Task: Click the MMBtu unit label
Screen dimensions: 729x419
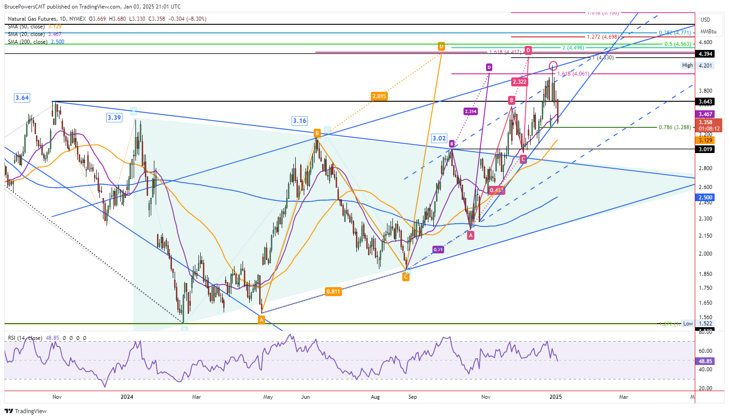Action: 708,32
